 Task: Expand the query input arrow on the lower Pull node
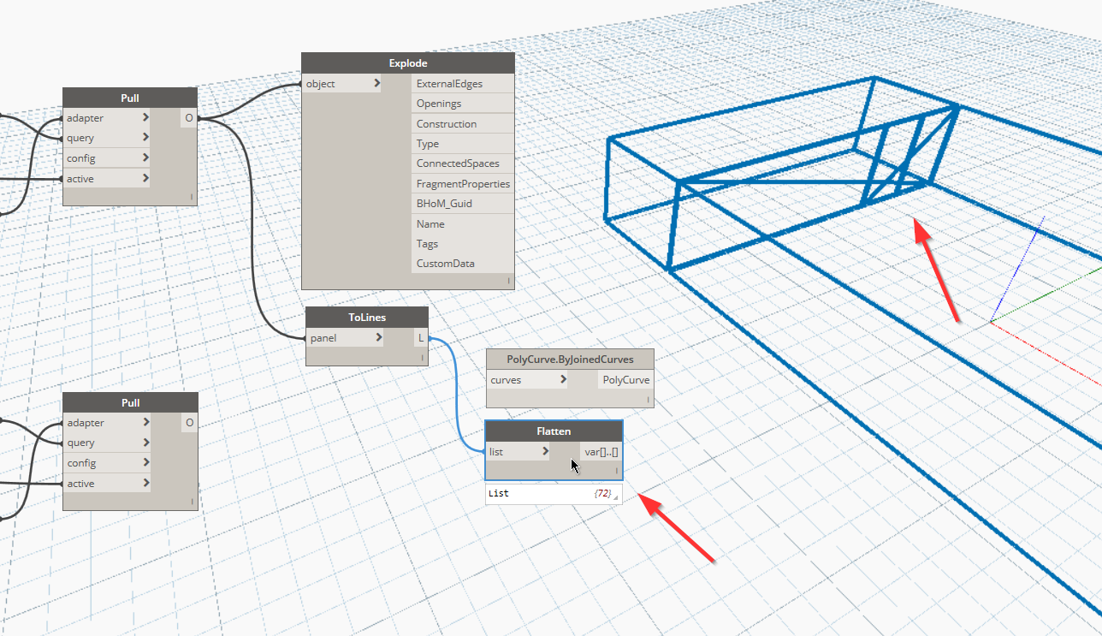144,443
